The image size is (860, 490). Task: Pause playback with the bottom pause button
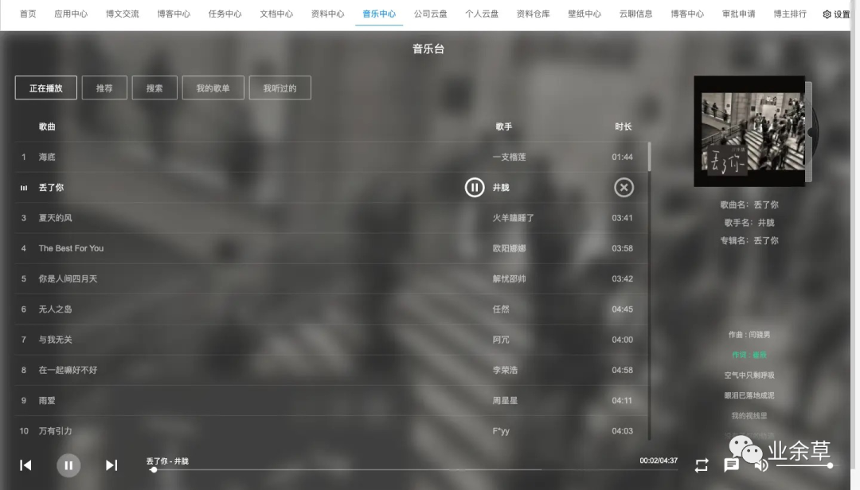[68, 465]
